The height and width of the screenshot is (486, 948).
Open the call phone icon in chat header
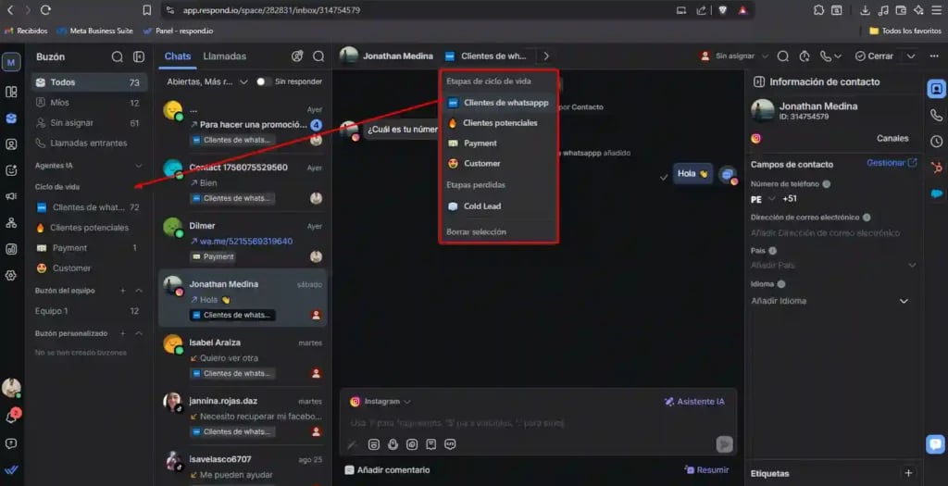826,56
